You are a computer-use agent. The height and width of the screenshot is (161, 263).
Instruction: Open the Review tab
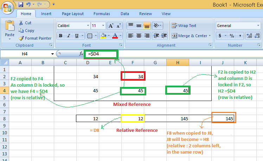point(146,14)
